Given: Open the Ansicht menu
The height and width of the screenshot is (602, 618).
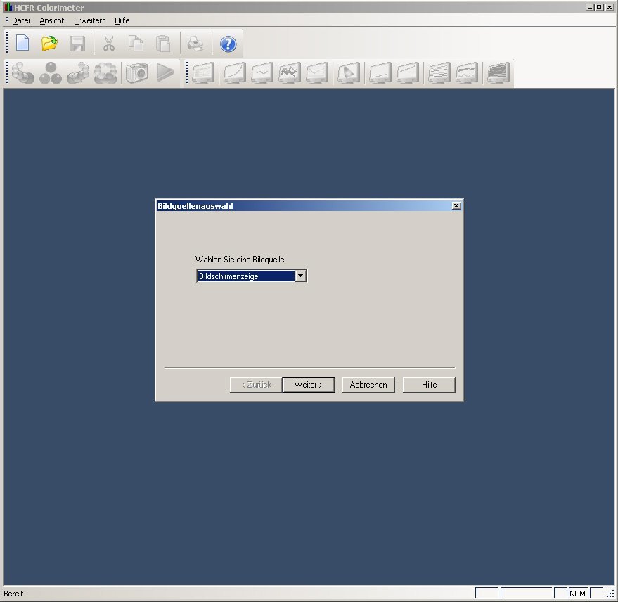Looking at the screenshot, I should pos(51,20).
